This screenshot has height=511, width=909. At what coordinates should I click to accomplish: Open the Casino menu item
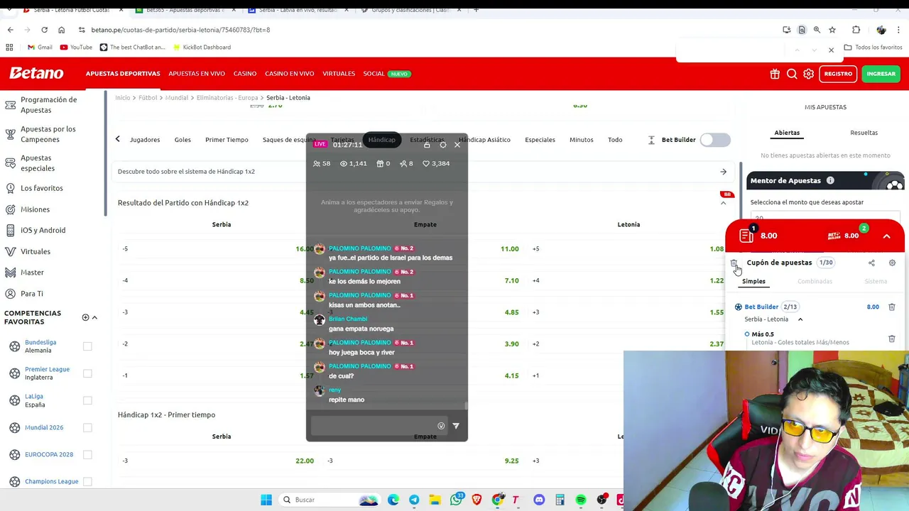click(245, 74)
